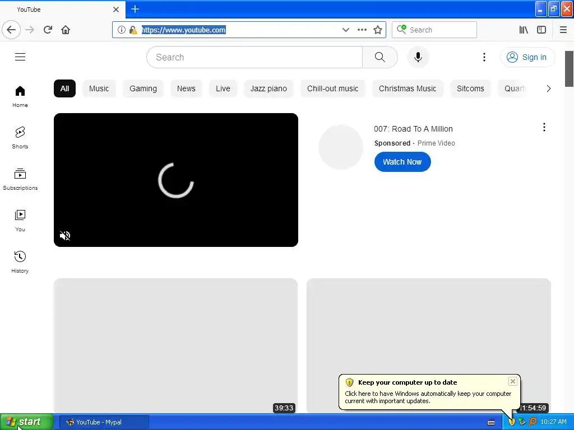Click the YouTube search field

pyautogui.click(x=254, y=57)
